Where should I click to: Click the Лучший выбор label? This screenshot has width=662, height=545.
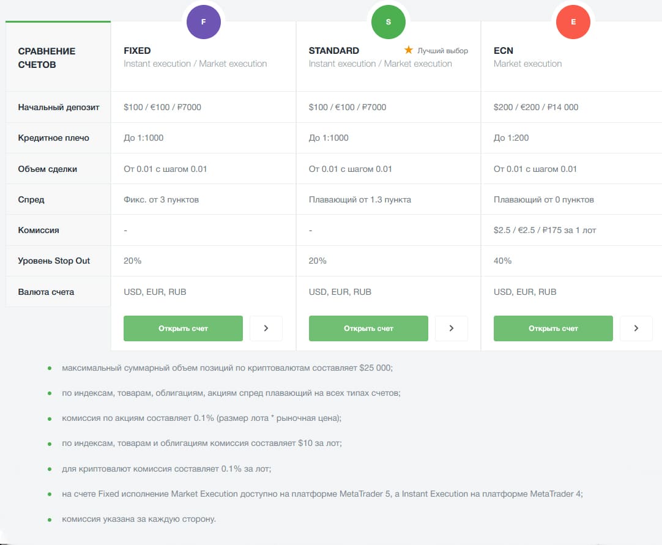click(443, 51)
